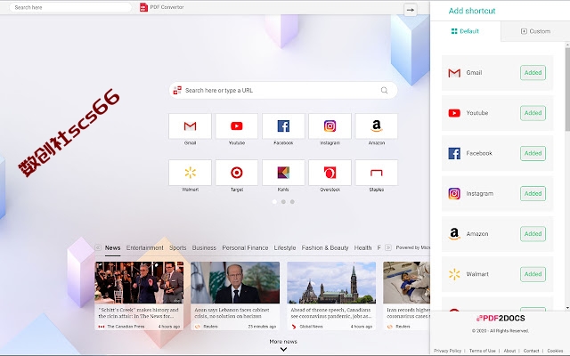Open the Staples shortcut tile
This screenshot has width=570, height=356.
click(376, 173)
